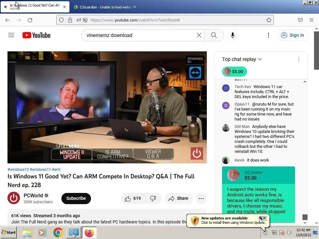View site security via padlock icon
The width and height of the screenshot is (319, 239).
[x=70, y=20]
